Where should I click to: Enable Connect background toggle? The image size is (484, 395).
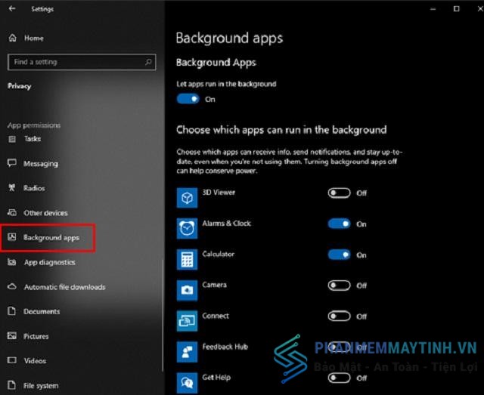(x=340, y=316)
